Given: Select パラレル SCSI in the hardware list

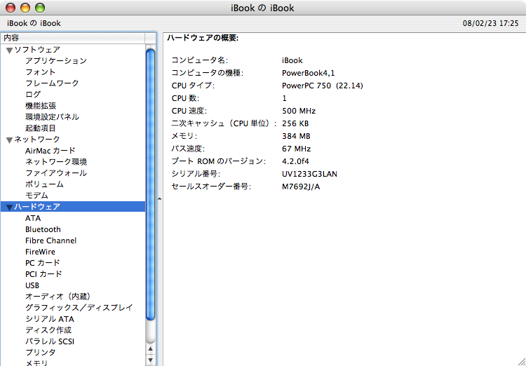Looking at the screenshot, I should [50, 341].
